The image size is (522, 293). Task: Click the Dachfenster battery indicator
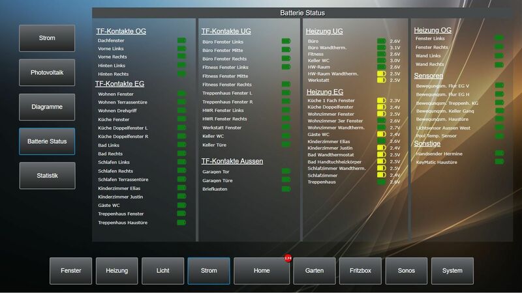[181, 40]
